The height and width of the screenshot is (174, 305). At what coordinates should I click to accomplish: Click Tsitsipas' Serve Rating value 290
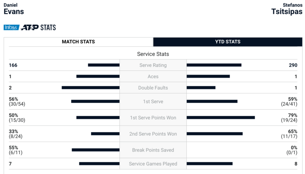[293, 65]
